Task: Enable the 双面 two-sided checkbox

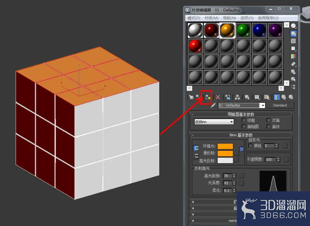Action: [x=268, y=120]
